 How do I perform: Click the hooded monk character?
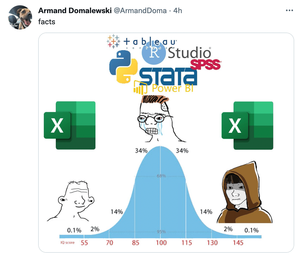[x=245, y=192]
